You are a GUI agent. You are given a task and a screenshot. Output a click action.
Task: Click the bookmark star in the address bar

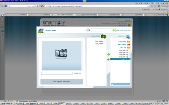[x=148, y=6]
